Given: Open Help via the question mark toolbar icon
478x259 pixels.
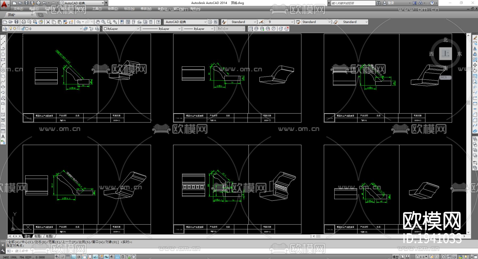Looking at the screenshot, I should click(x=158, y=22).
